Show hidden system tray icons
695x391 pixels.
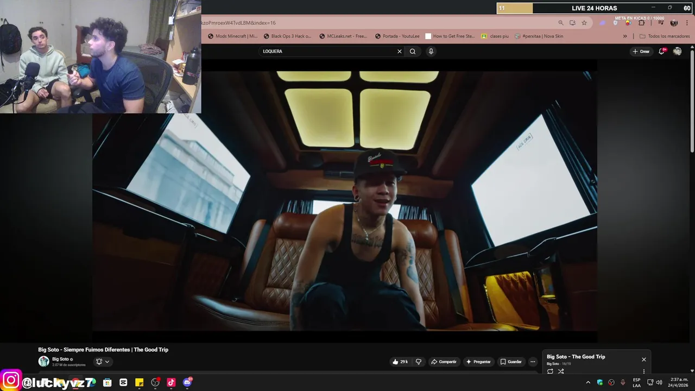tap(588, 382)
